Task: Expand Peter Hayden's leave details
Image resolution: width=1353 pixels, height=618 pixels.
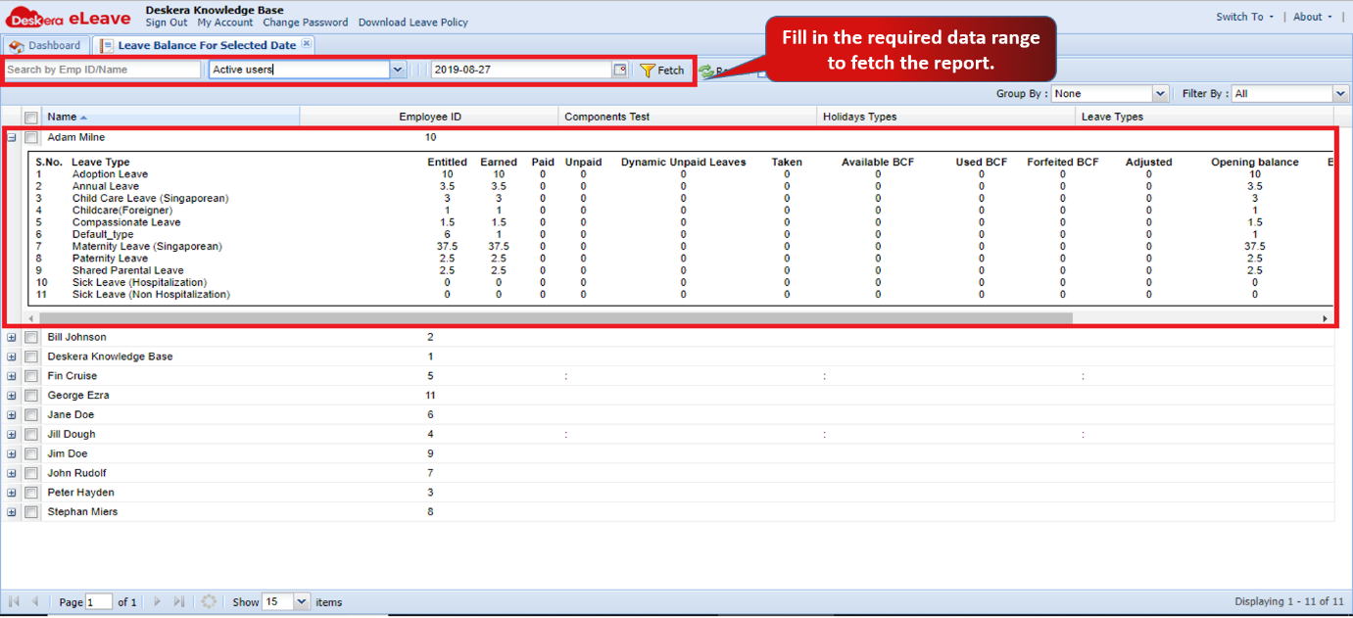Action: pyautogui.click(x=12, y=493)
